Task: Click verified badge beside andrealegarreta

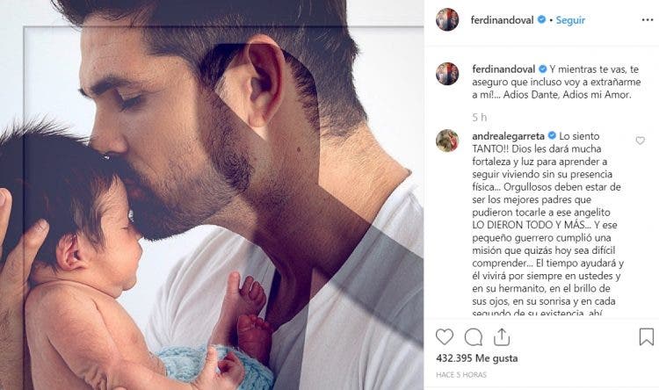Action: (552, 135)
